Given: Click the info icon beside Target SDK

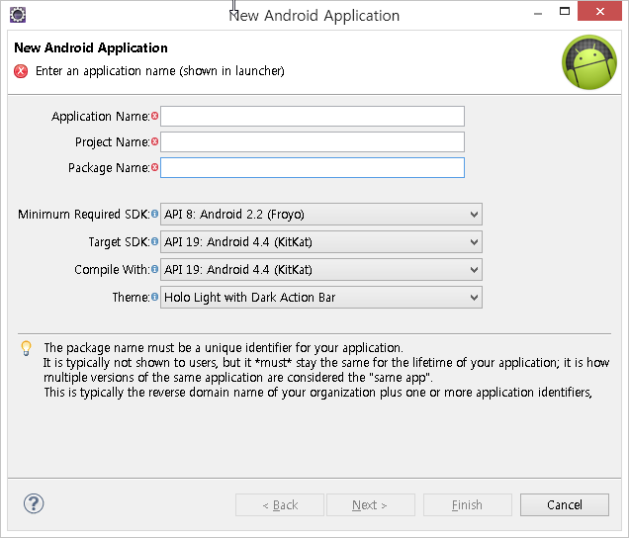Looking at the screenshot, I should [x=155, y=241].
